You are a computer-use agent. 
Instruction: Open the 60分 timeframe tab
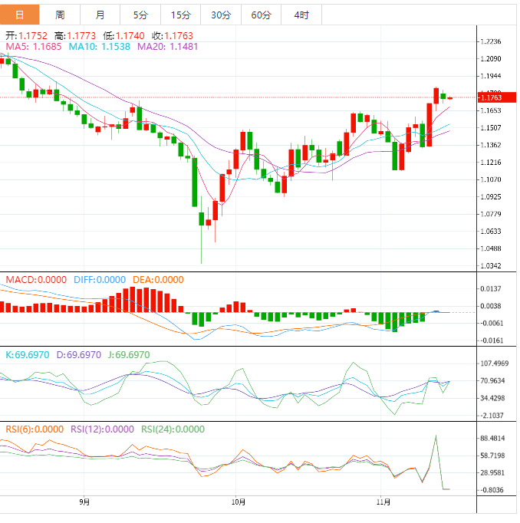262,15
